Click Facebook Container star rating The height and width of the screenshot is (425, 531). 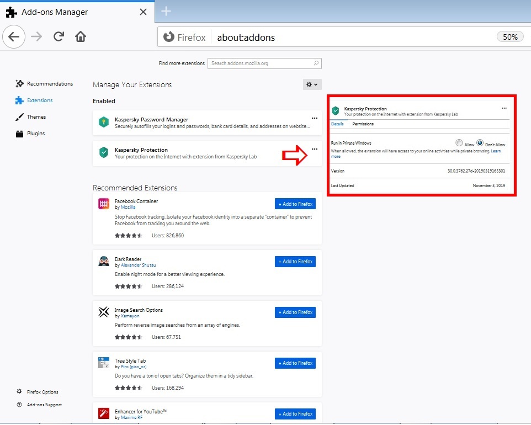[129, 235]
